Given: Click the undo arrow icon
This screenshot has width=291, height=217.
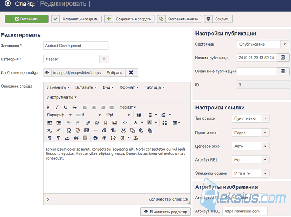Looking at the screenshot, I should tap(69, 123).
